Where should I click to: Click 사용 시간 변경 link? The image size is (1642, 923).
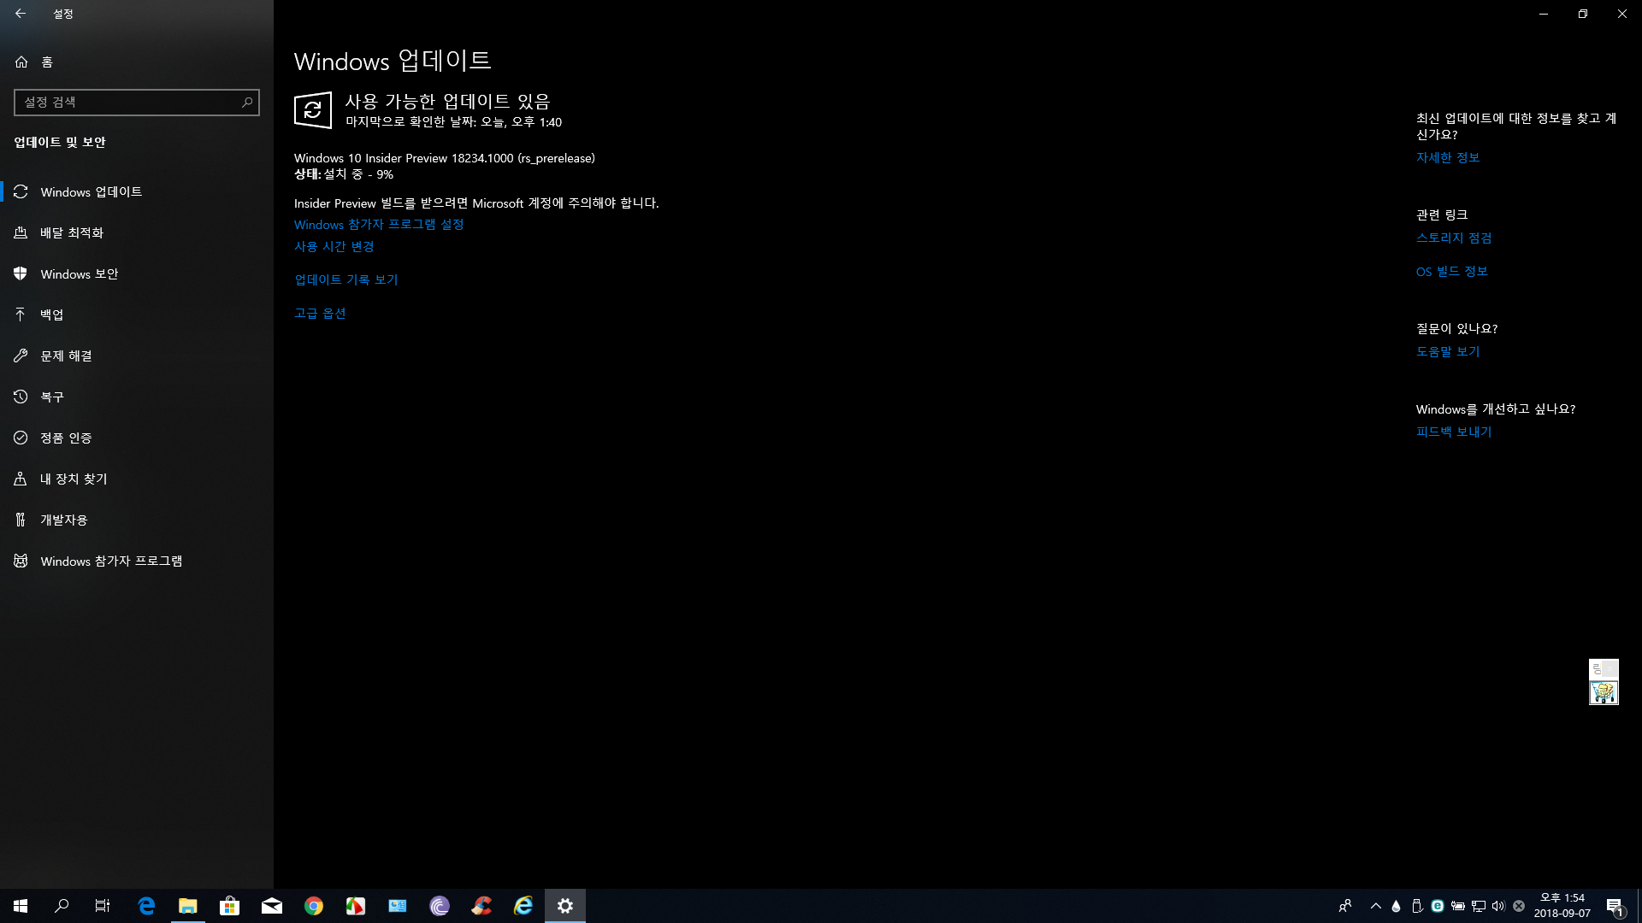334,247
